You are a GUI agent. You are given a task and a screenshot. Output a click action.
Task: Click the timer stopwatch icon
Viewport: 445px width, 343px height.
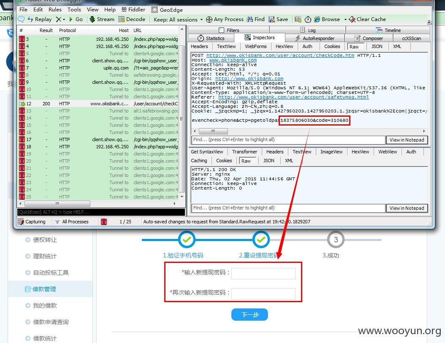308,19
